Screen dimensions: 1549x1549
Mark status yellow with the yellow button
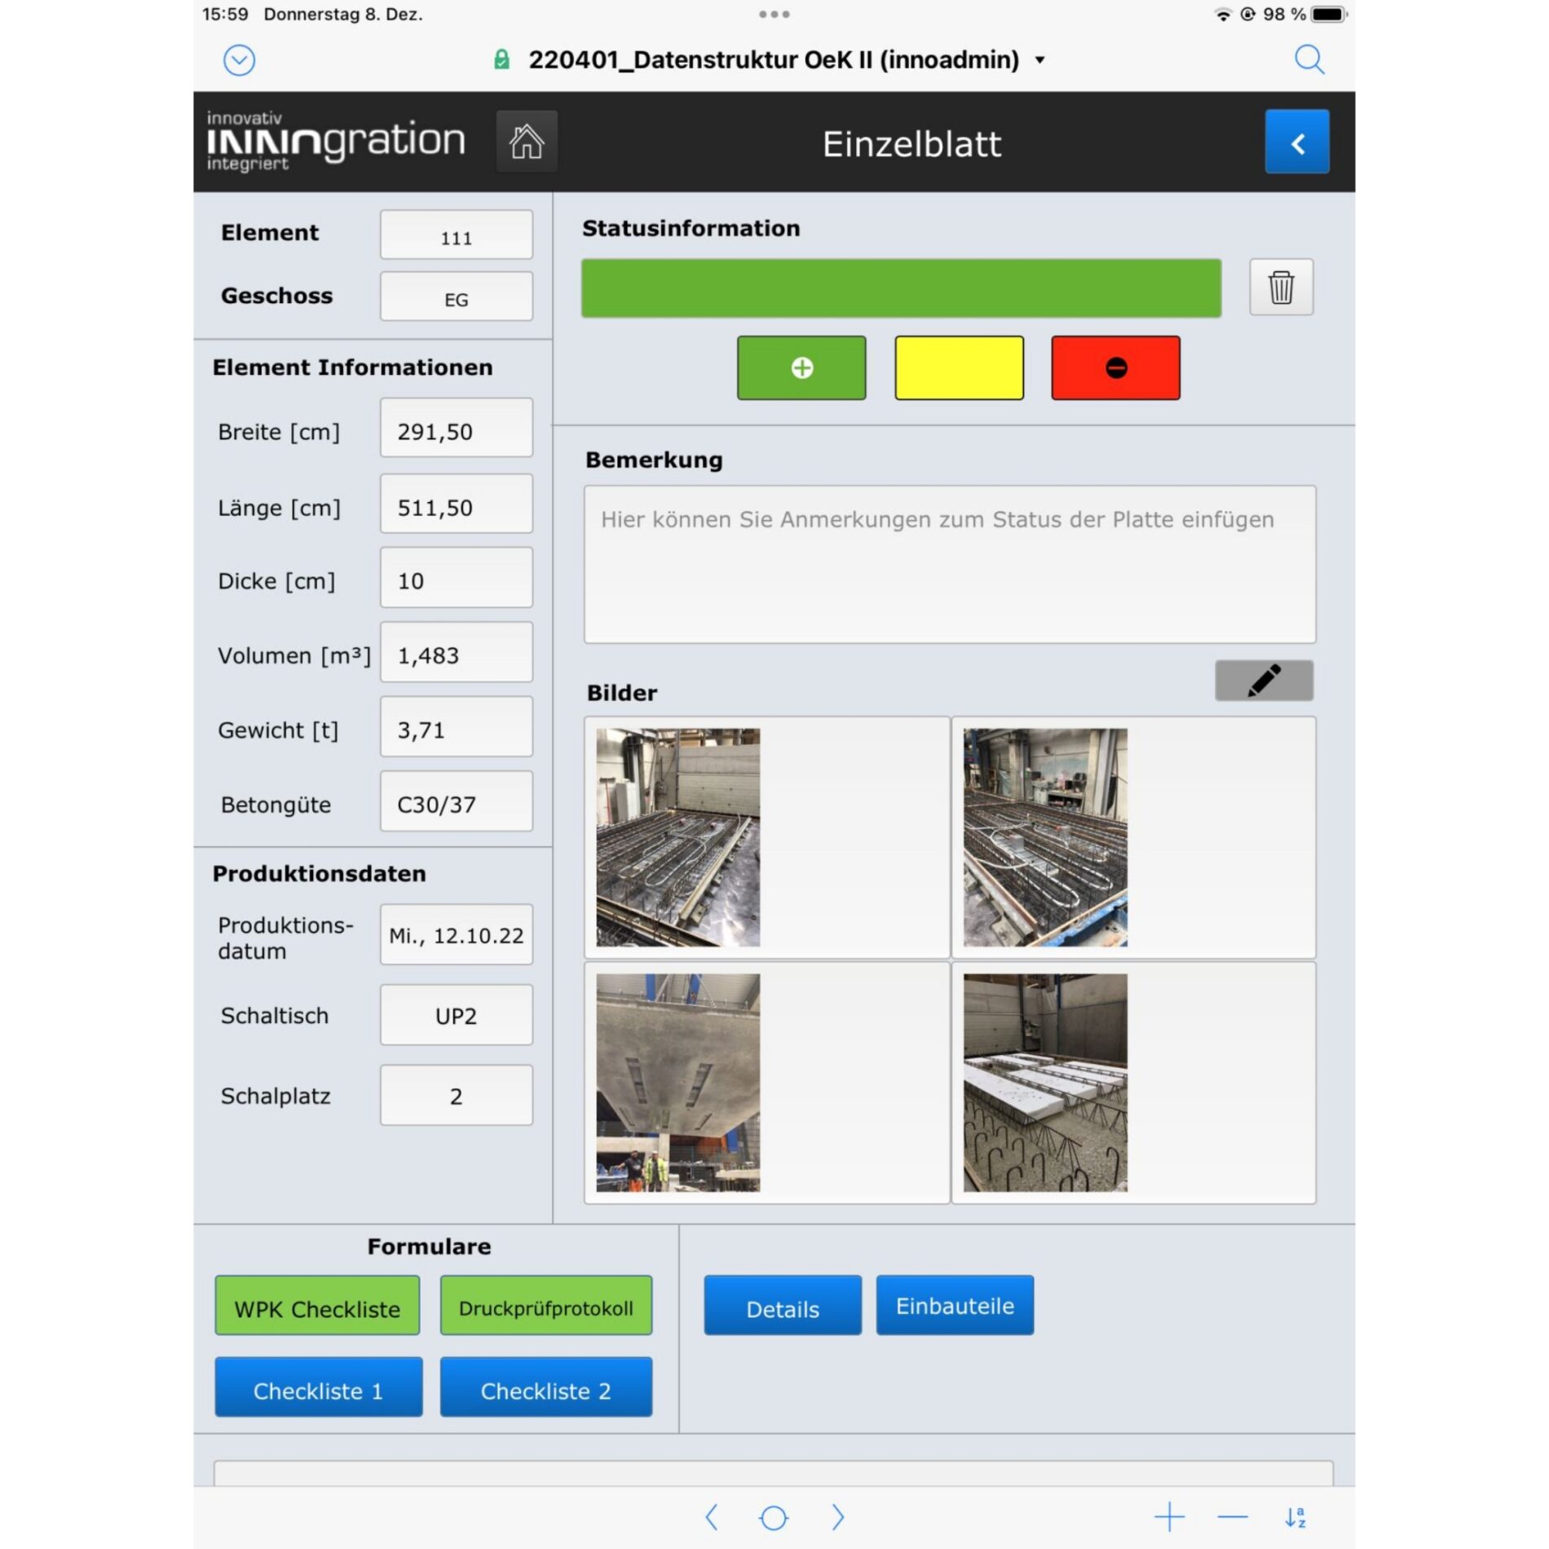coord(959,368)
